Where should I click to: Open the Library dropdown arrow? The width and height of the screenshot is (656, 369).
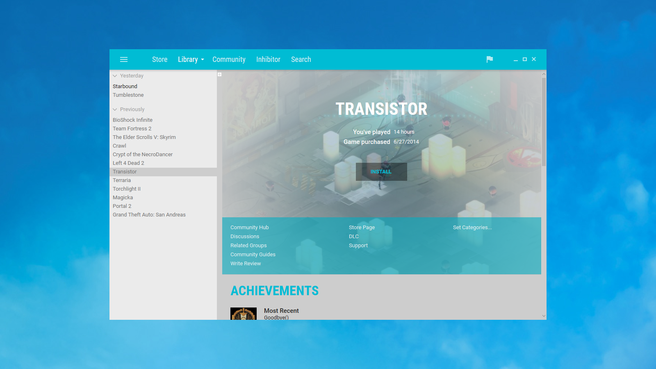[203, 60]
